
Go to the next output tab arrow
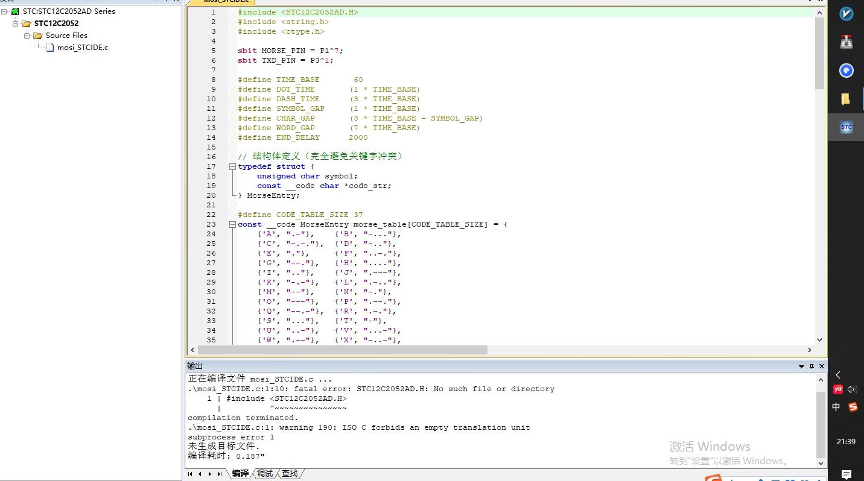209,474
